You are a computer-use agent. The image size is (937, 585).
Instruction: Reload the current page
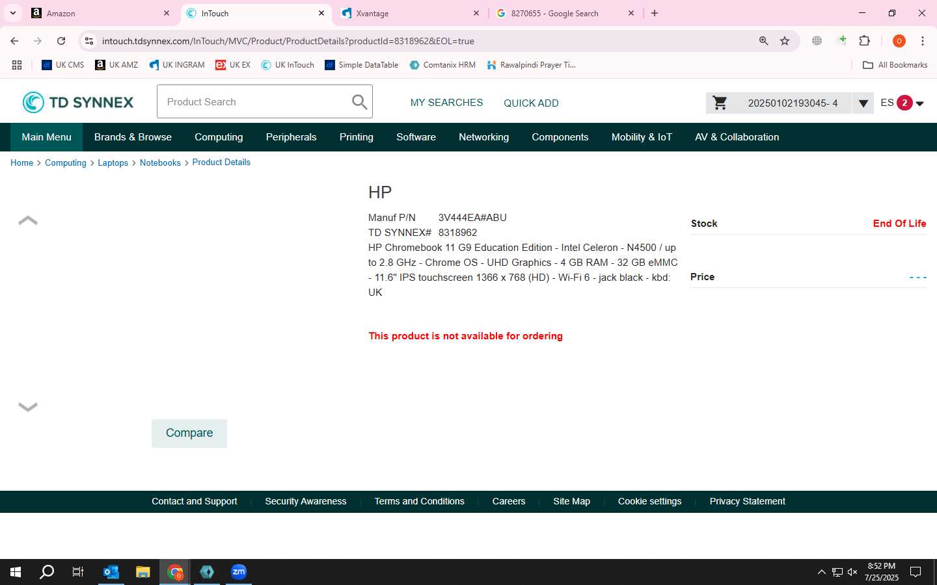point(61,41)
